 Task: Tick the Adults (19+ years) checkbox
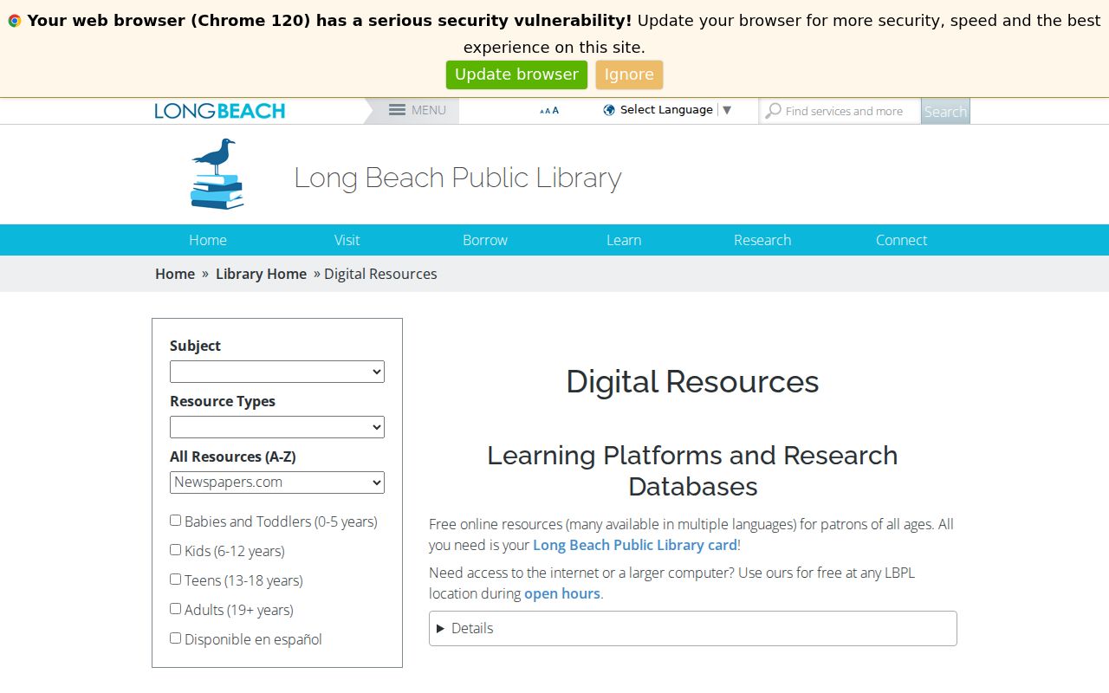(175, 609)
